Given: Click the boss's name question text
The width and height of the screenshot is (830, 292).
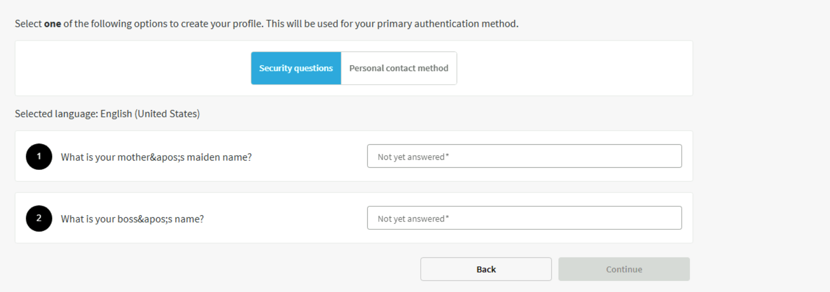Looking at the screenshot, I should (x=132, y=219).
